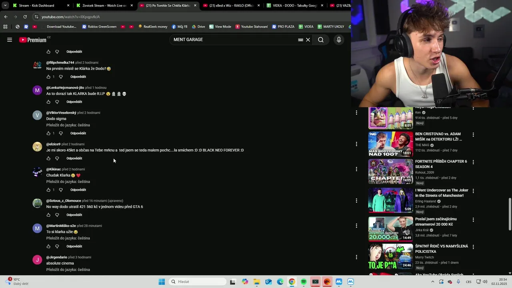Go back with browser back arrow
Image resolution: width=512 pixels, height=288 pixels.
(6, 17)
